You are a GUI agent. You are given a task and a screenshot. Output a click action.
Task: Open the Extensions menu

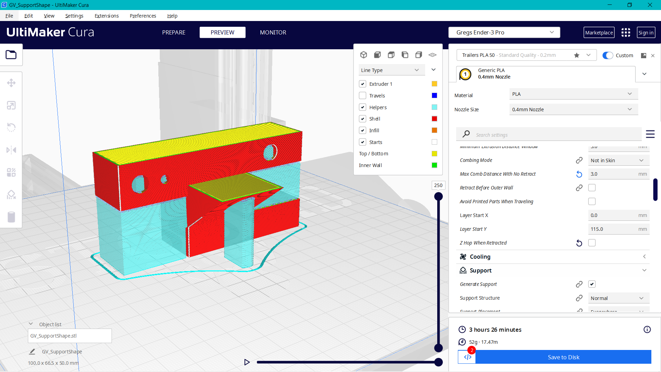(107, 16)
